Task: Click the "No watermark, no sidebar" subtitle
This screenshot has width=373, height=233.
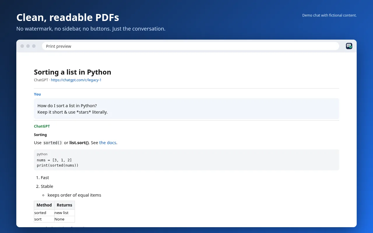Action: click(91, 29)
